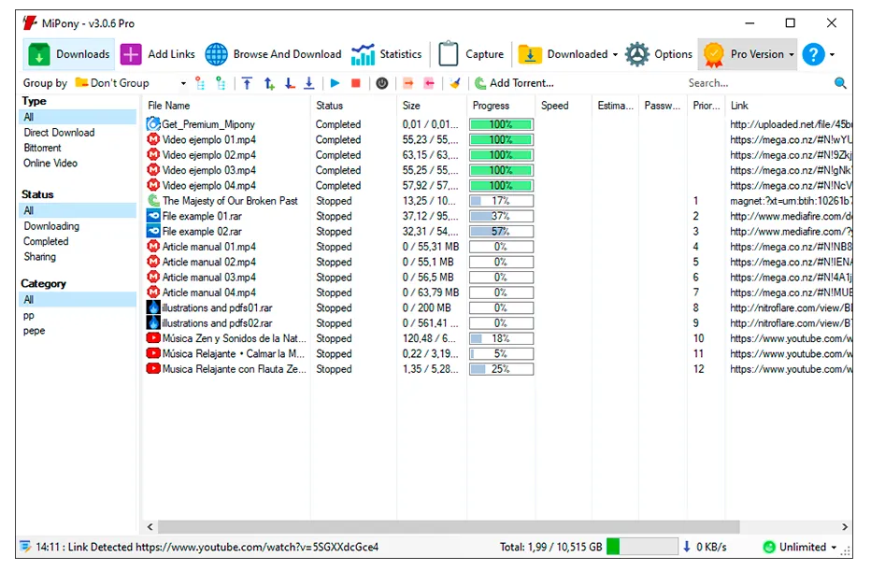The width and height of the screenshot is (871, 571).
Task: Click Add Torrent...
Action: [x=514, y=83]
